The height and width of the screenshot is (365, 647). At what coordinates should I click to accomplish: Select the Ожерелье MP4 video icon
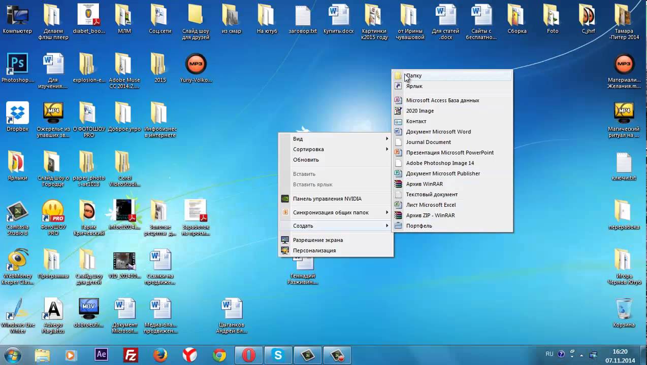click(53, 120)
